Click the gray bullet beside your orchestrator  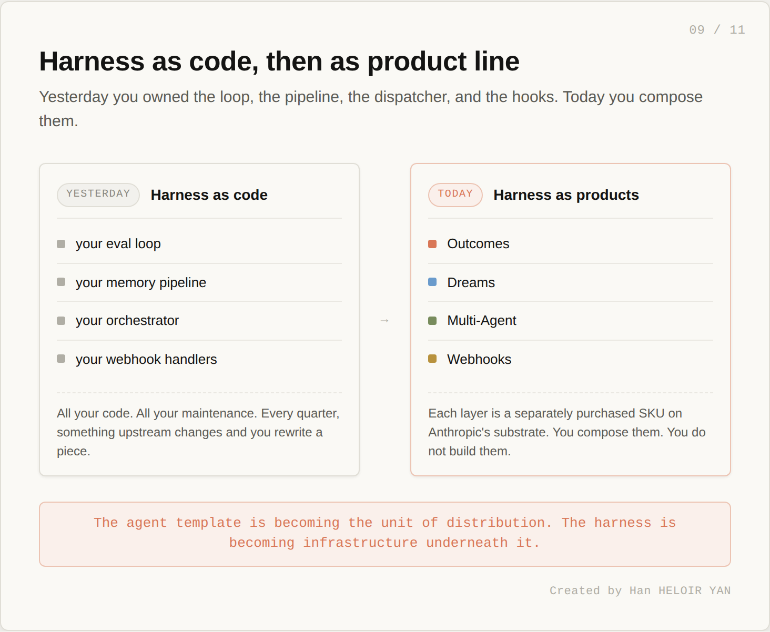pyautogui.click(x=61, y=321)
